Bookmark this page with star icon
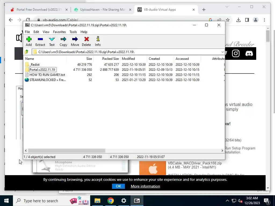275x206 pixels. pos(228,20)
